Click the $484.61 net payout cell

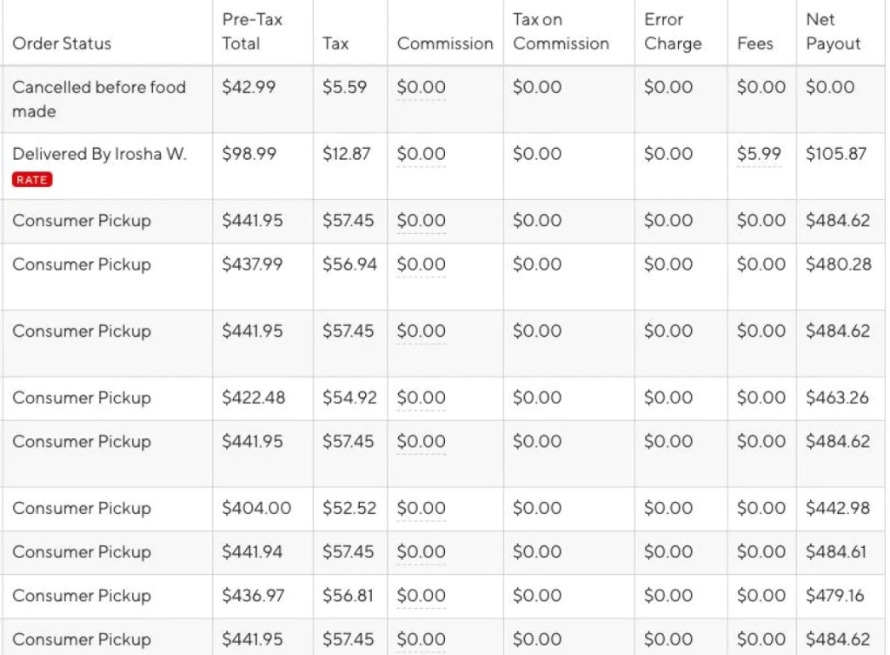(836, 551)
